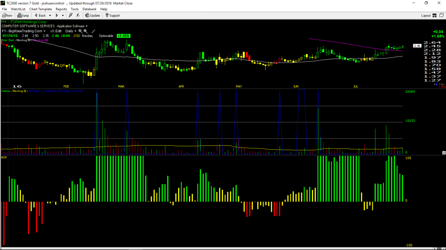This screenshot has height=250, width=446.
Task: Open the Databank menu
Action: coord(89,9)
